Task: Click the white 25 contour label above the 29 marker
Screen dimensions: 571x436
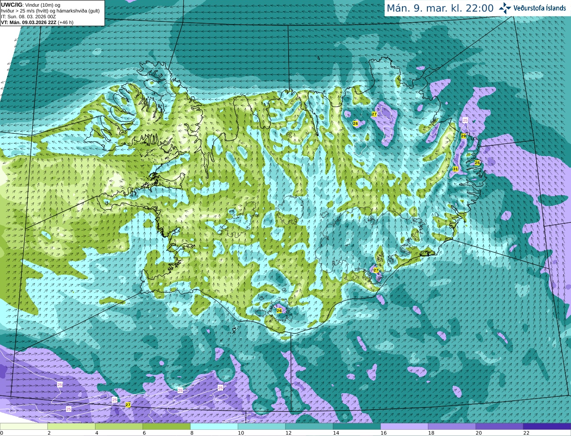Action: pyautogui.click(x=465, y=120)
